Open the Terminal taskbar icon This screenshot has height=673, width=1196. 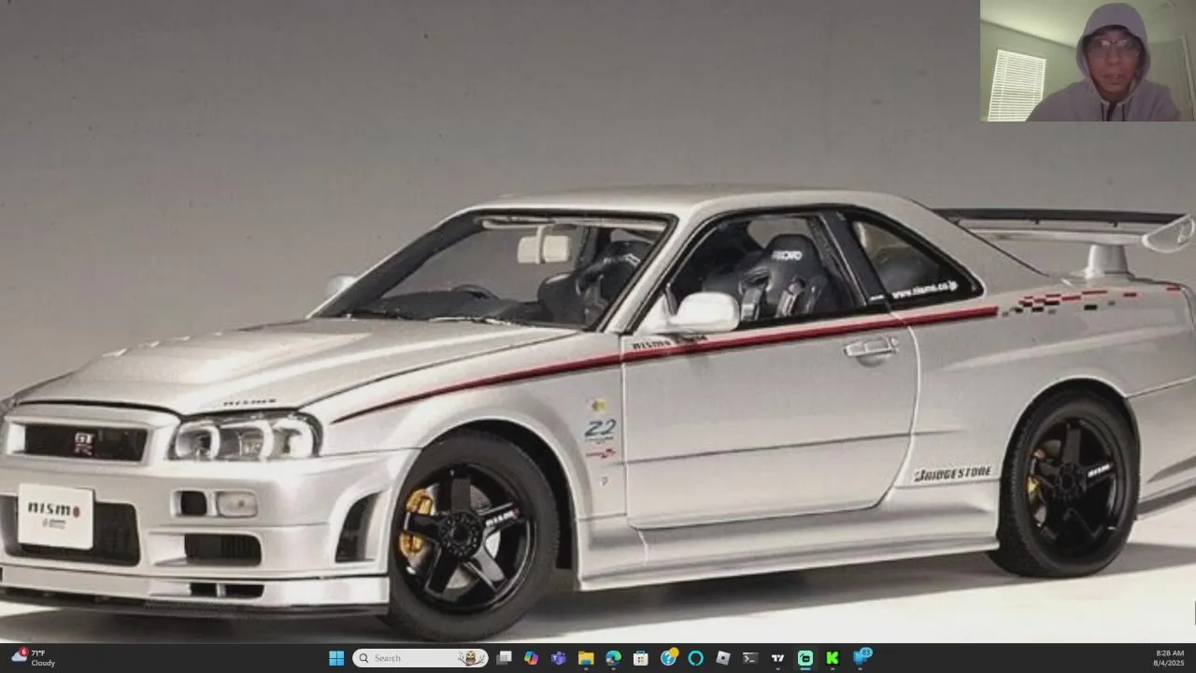click(750, 658)
